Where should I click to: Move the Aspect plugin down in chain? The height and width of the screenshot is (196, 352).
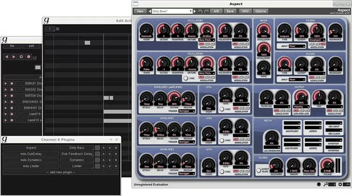(110, 148)
